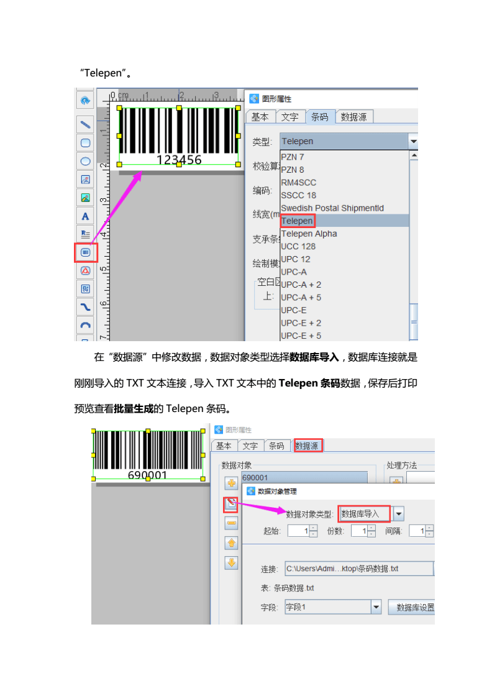Choose UPC-A + 5 from the list

coord(344,298)
